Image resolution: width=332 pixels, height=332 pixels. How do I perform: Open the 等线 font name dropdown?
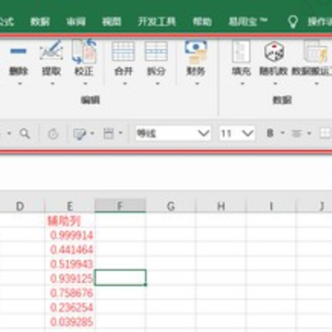click(x=203, y=134)
